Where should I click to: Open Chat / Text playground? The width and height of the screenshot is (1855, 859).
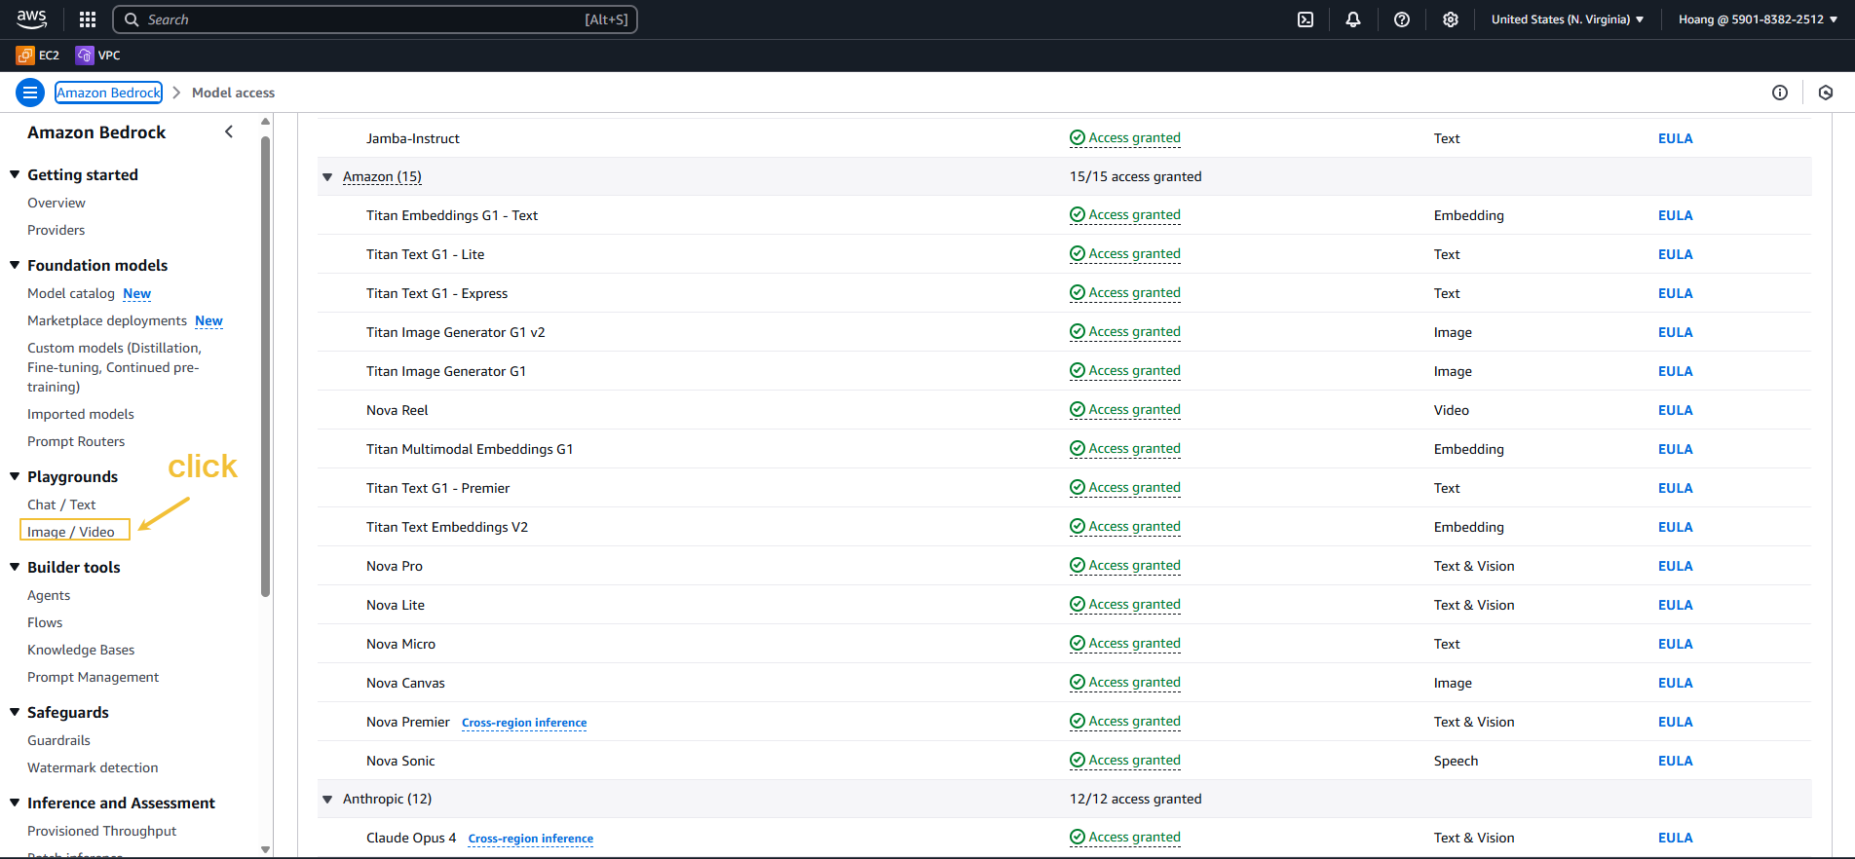tap(61, 504)
